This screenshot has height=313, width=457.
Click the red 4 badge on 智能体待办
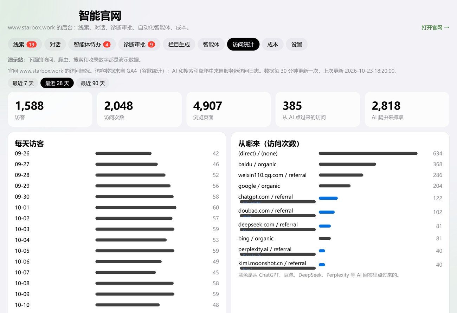point(107,45)
